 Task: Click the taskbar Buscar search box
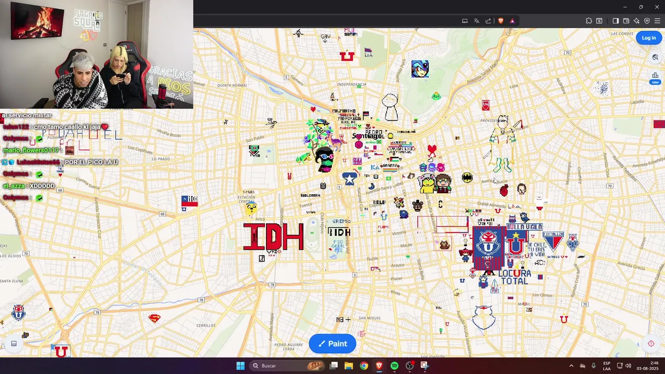(x=287, y=366)
